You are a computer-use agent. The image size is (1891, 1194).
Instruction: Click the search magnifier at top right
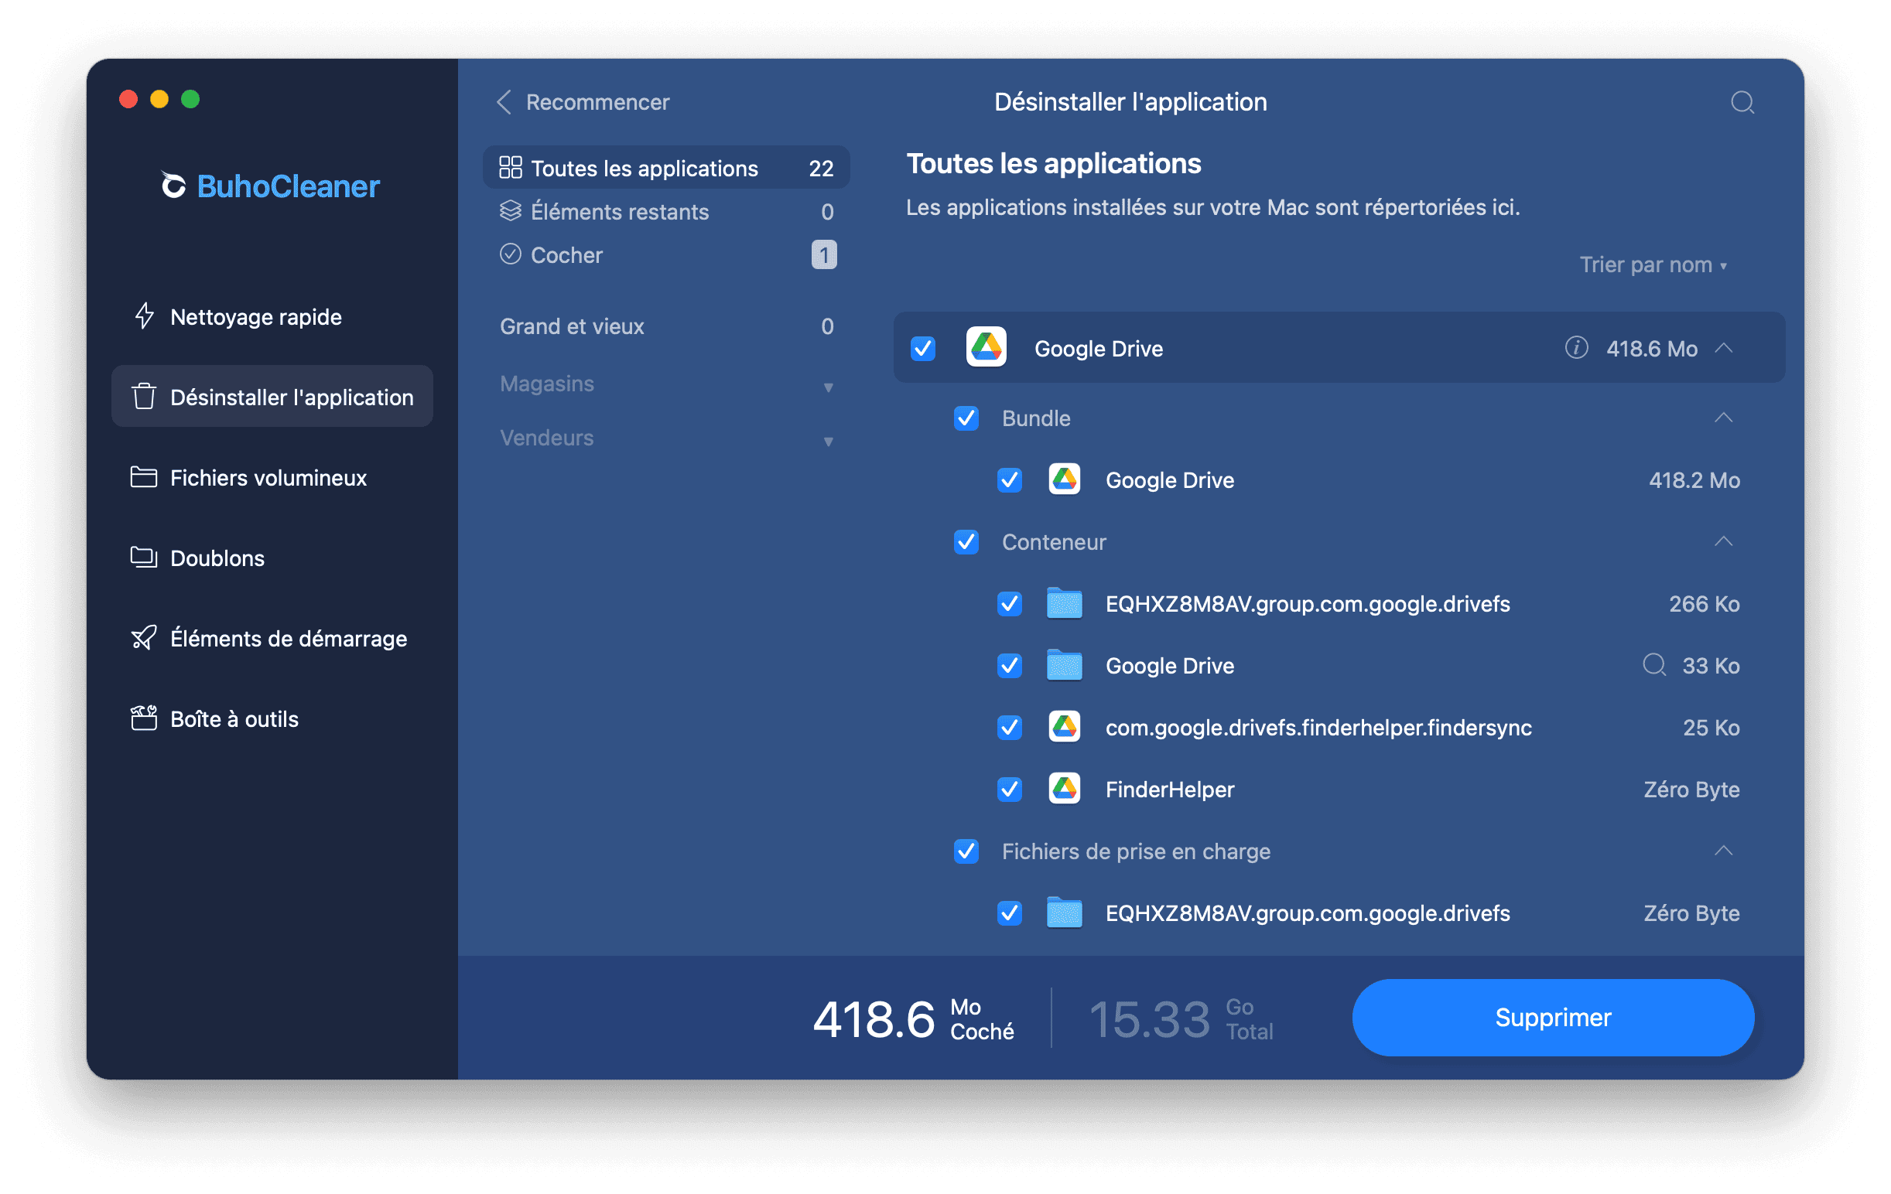tap(1742, 102)
